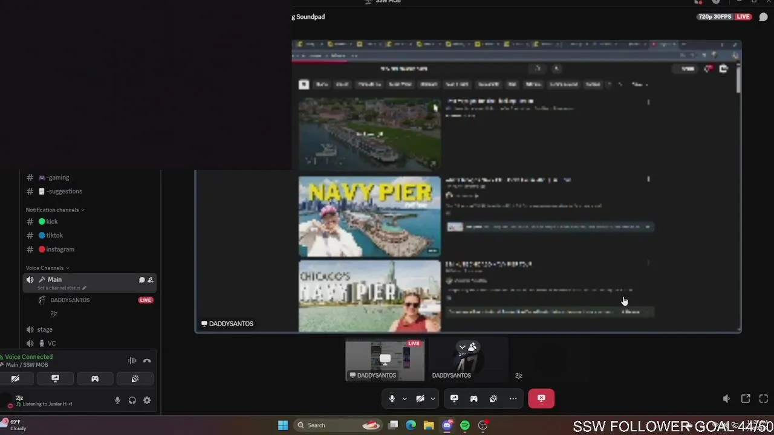774x435 pixels.
Task: Click the red stop watching stream button
Action: [x=541, y=399]
